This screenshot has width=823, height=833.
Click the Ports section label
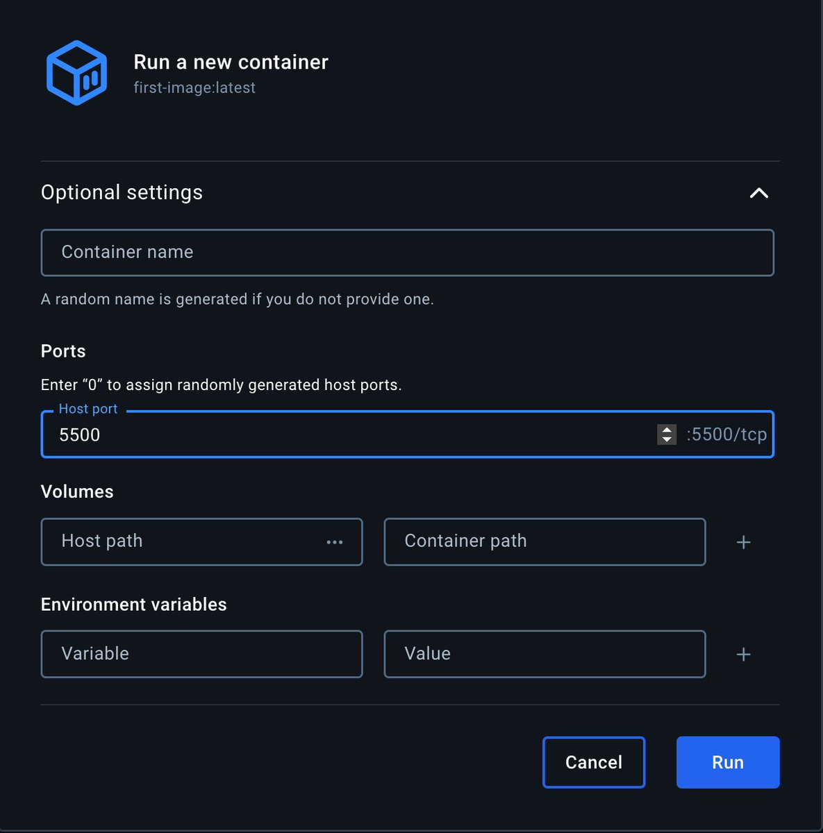click(x=63, y=351)
